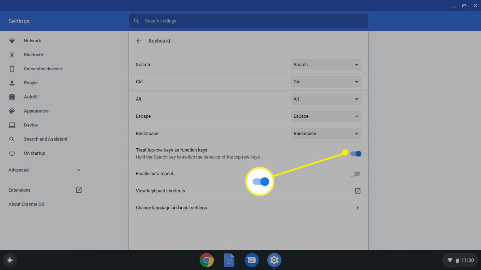Viewport: 481px width, 270px height.
Task: Open About Chrome OS
Action: [x=26, y=204]
